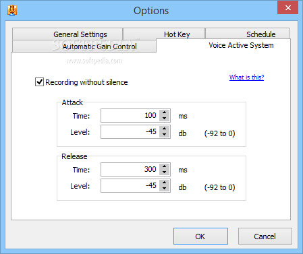303x254 pixels.
Task: Switch to Automatic Gain Control tab
Action: [84, 46]
